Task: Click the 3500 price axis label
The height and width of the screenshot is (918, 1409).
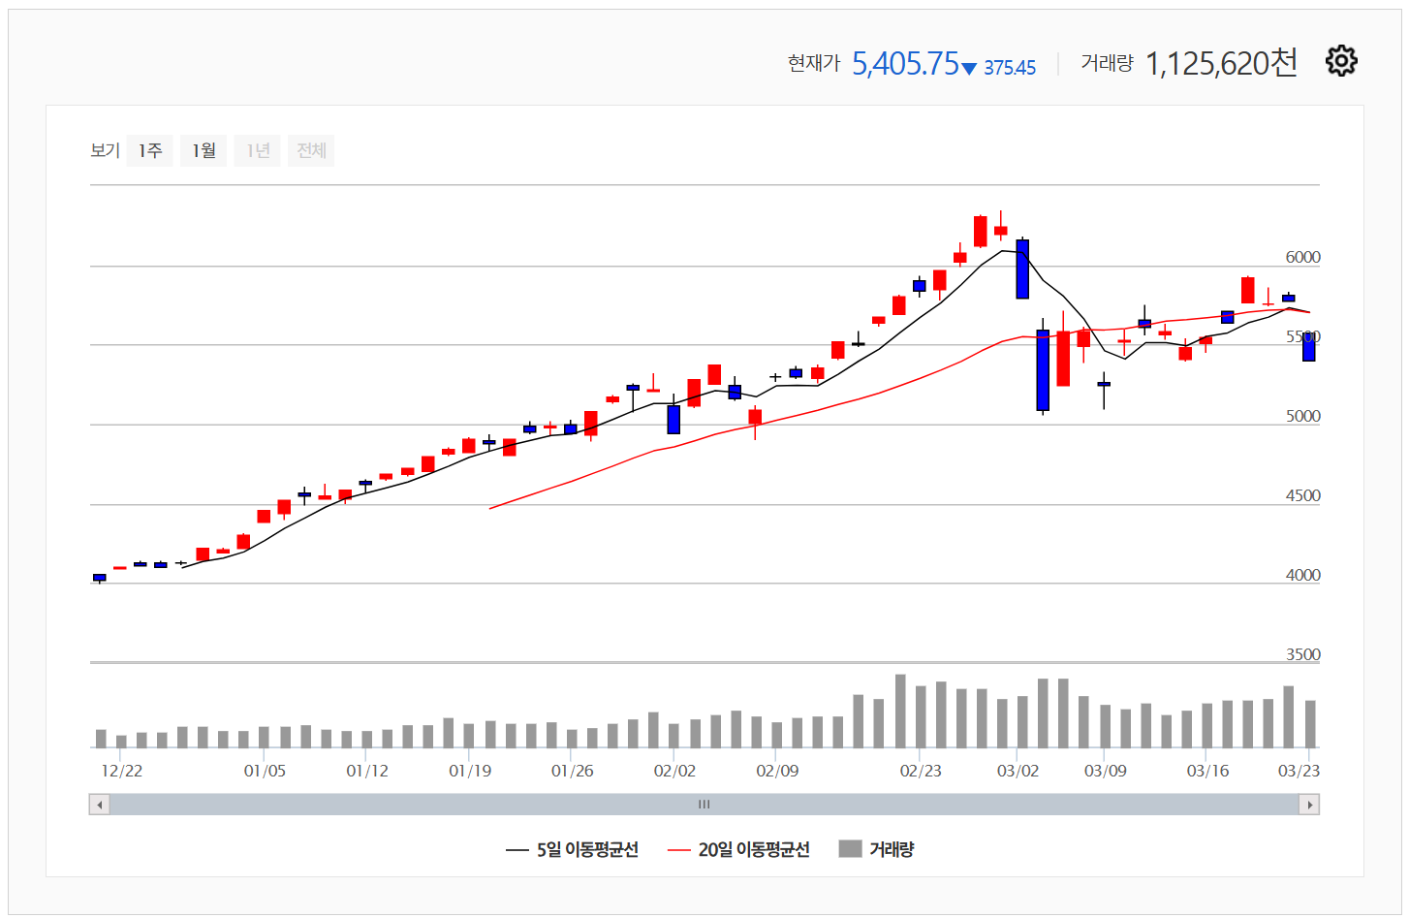Action: pyautogui.click(x=1302, y=654)
